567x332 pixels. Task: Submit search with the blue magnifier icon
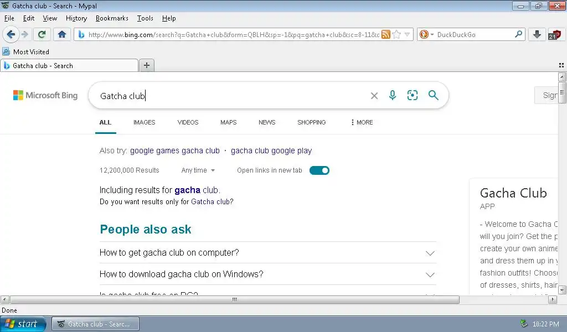tap(433, 95)
